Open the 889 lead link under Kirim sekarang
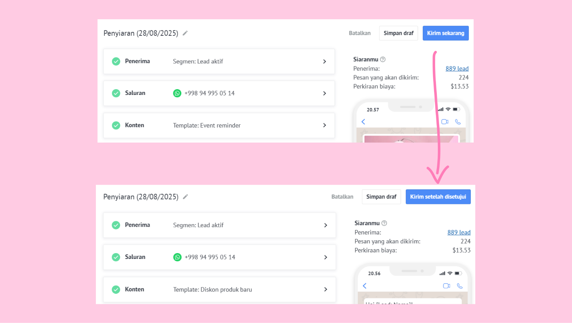The image size is (572, 323). [x=457, y=68]
